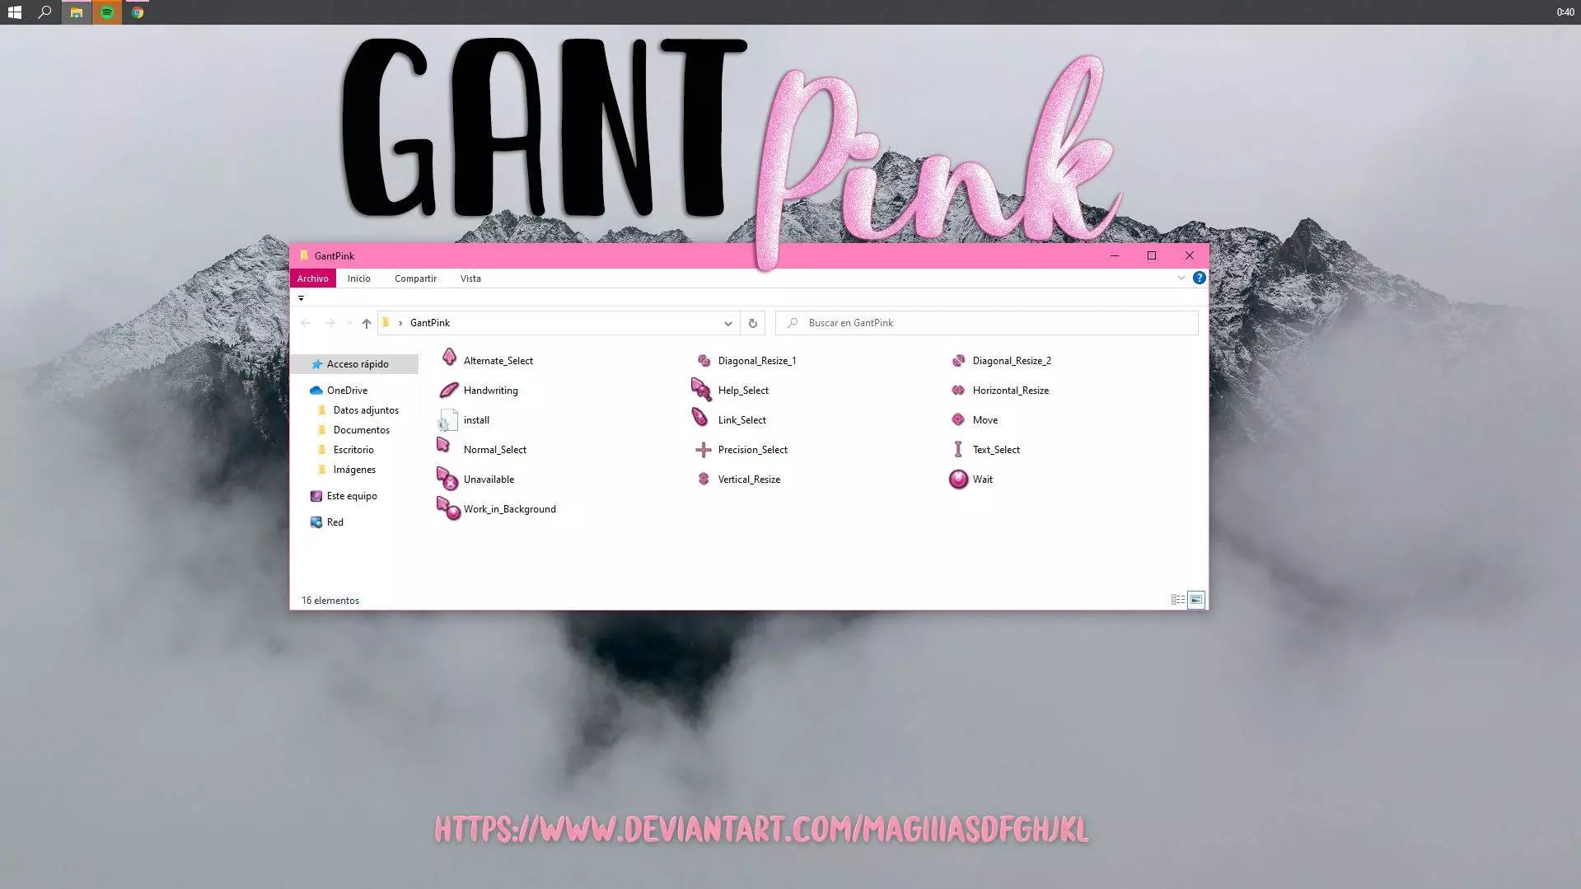Click the Buscar en GantPink search field

(x=989, y=323)
